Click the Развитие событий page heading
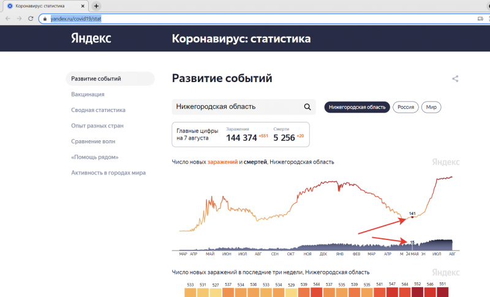This screenshot has height=297, width=490. 222,78
